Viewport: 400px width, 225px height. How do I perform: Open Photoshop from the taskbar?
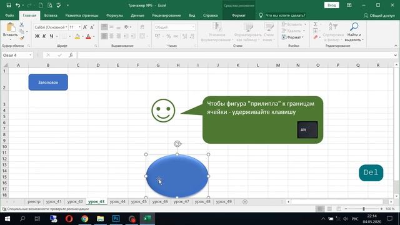[x=116, y=219]
